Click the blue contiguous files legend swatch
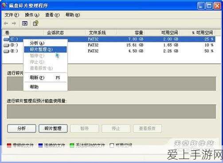Viewport: 223px width, 163px height. 40,146
